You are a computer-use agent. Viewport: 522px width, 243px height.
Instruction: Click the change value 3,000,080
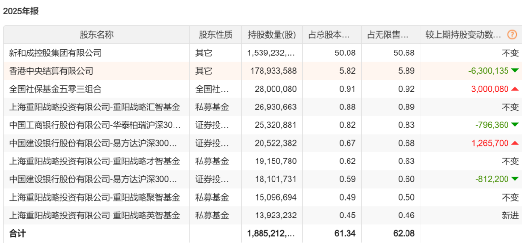(x=490, y=89)
